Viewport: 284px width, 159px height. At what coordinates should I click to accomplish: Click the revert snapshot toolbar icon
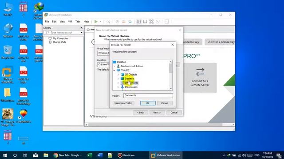point(123,22)
